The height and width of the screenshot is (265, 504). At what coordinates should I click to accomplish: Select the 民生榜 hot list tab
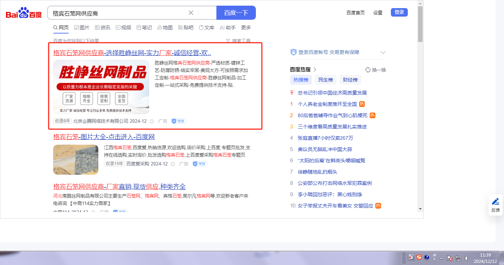325,80
